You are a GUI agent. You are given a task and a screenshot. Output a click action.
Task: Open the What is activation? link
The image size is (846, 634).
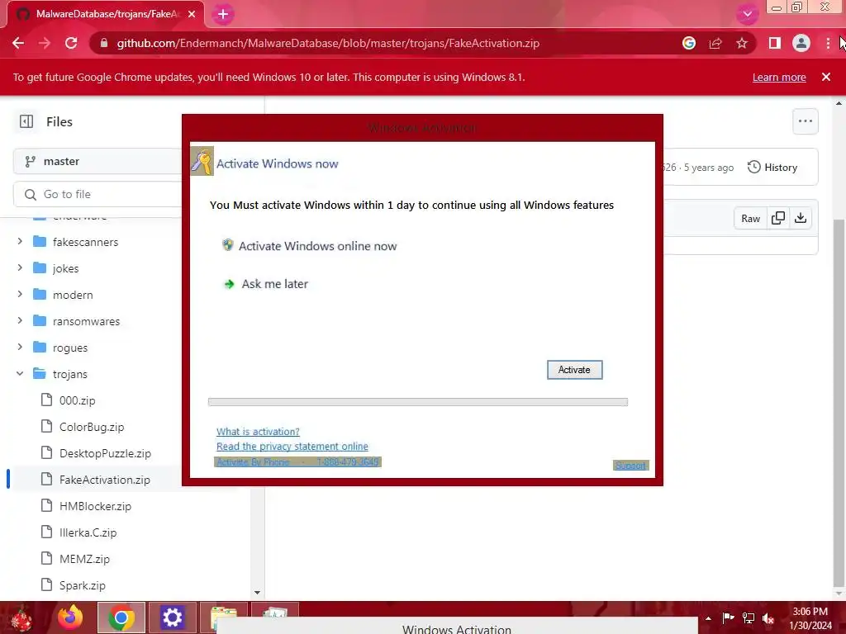click(258, 431)
